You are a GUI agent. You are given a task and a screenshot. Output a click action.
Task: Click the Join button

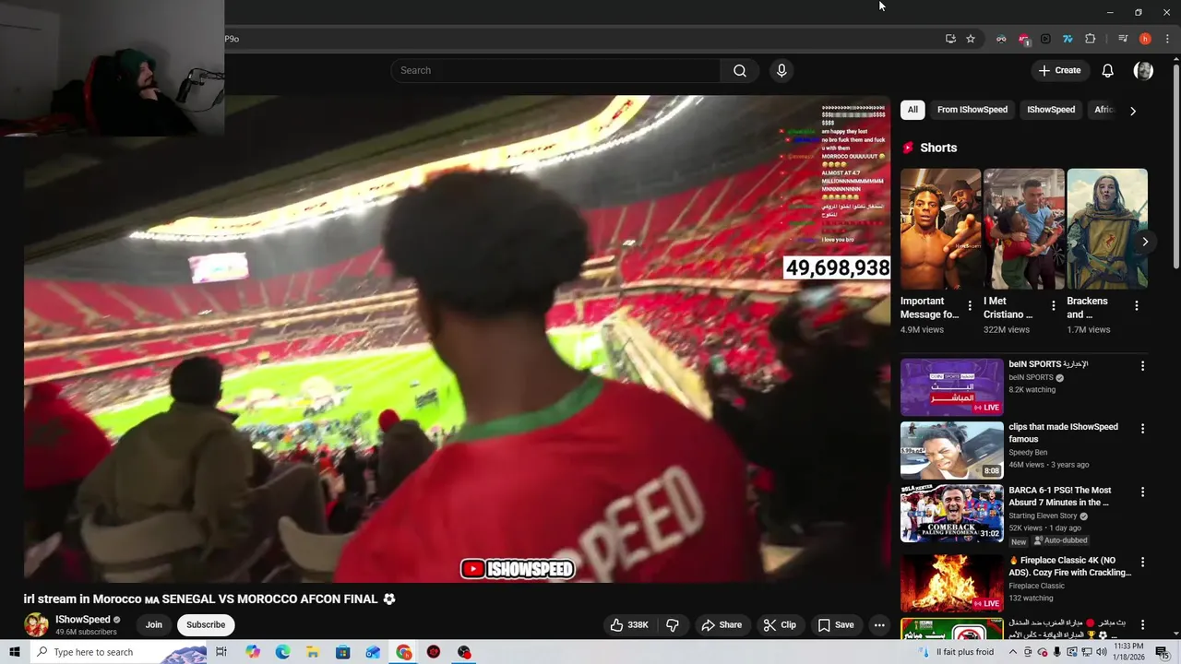coord(154,625)
